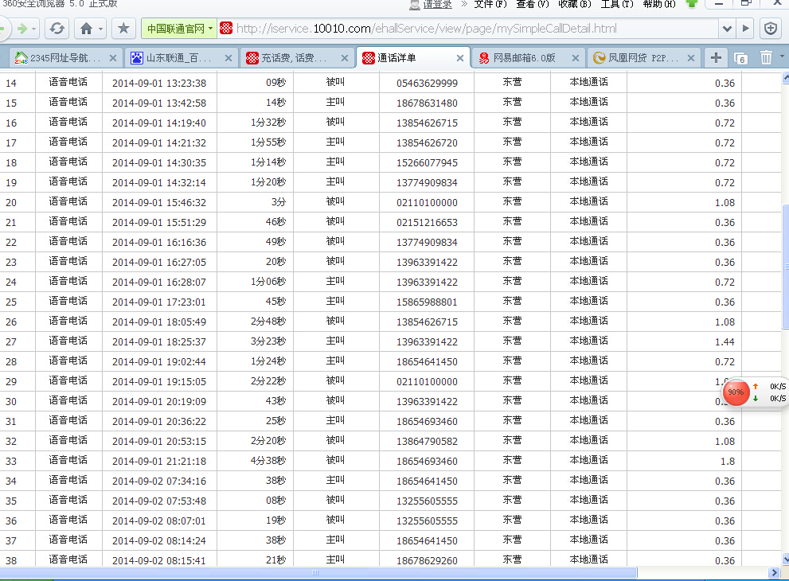Click the 请登录 login link
This screenshot has height=581, width=789.
(x=437, y=4)
